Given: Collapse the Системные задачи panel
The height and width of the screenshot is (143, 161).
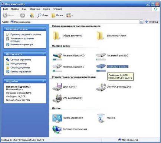Looking at the screenshot, I should point(43,29).
